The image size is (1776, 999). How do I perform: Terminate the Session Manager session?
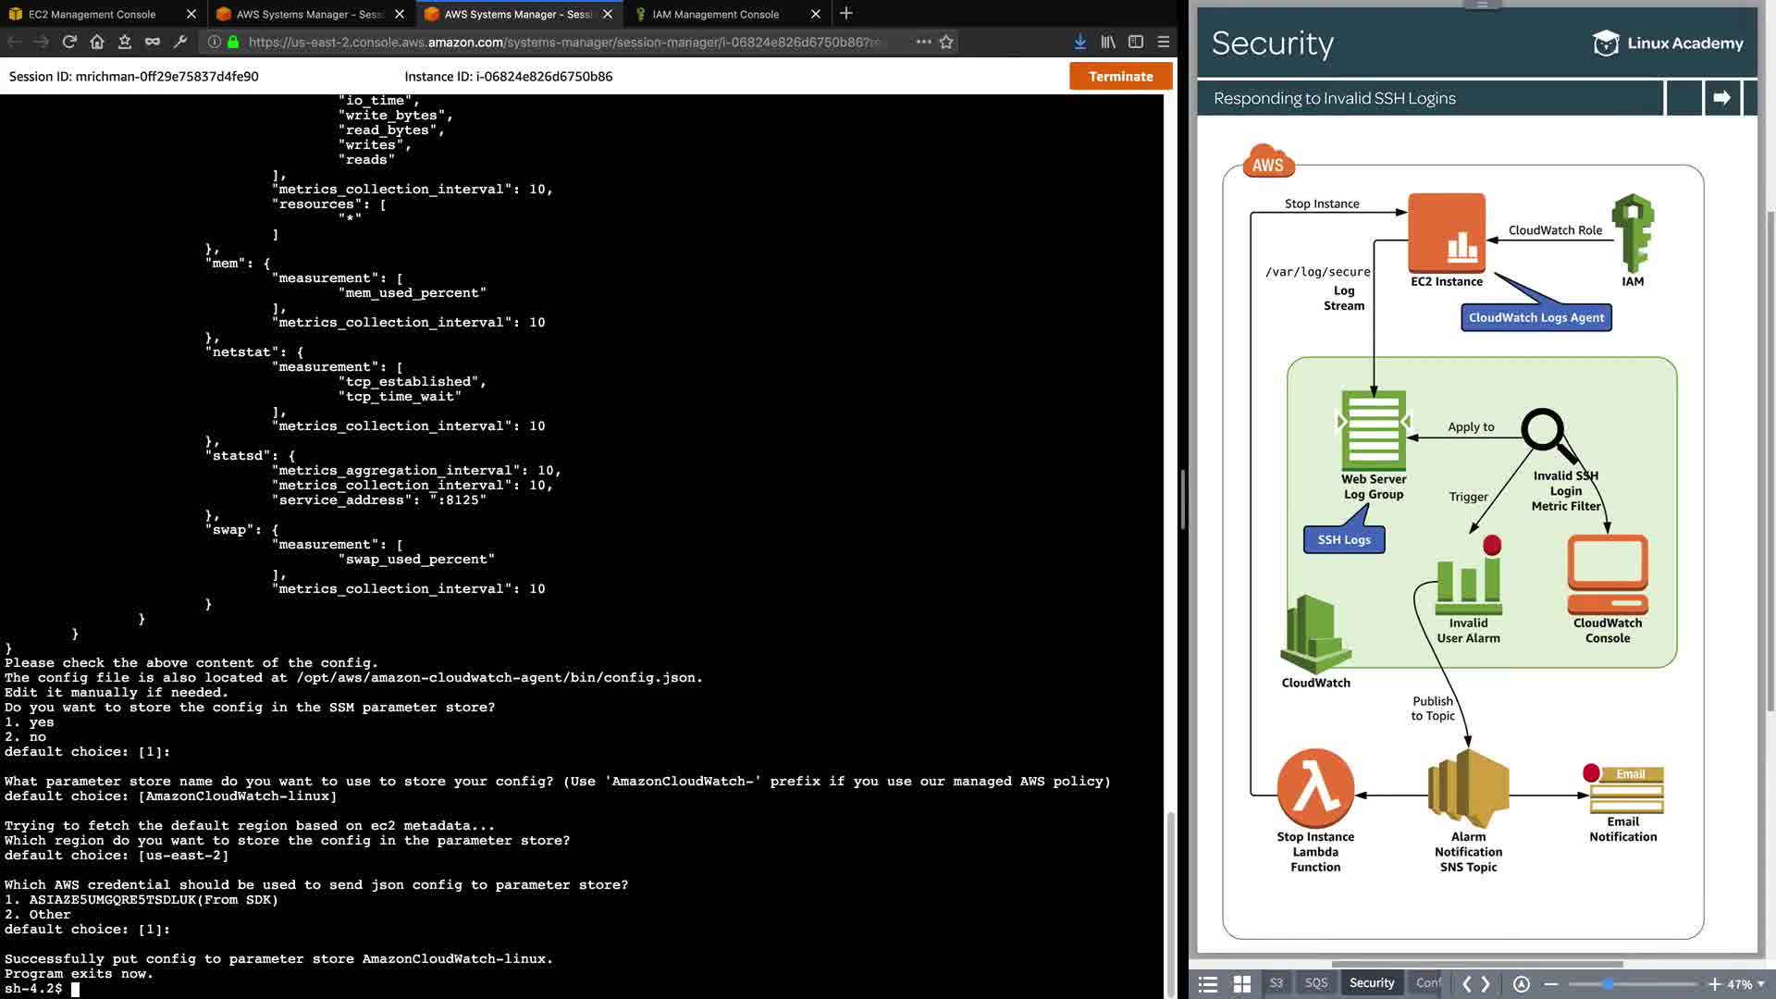[x=1120, y=77]
